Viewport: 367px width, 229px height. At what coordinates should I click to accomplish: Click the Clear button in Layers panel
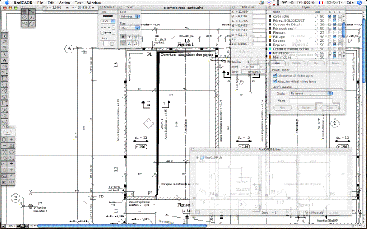[x=329, y=108]
